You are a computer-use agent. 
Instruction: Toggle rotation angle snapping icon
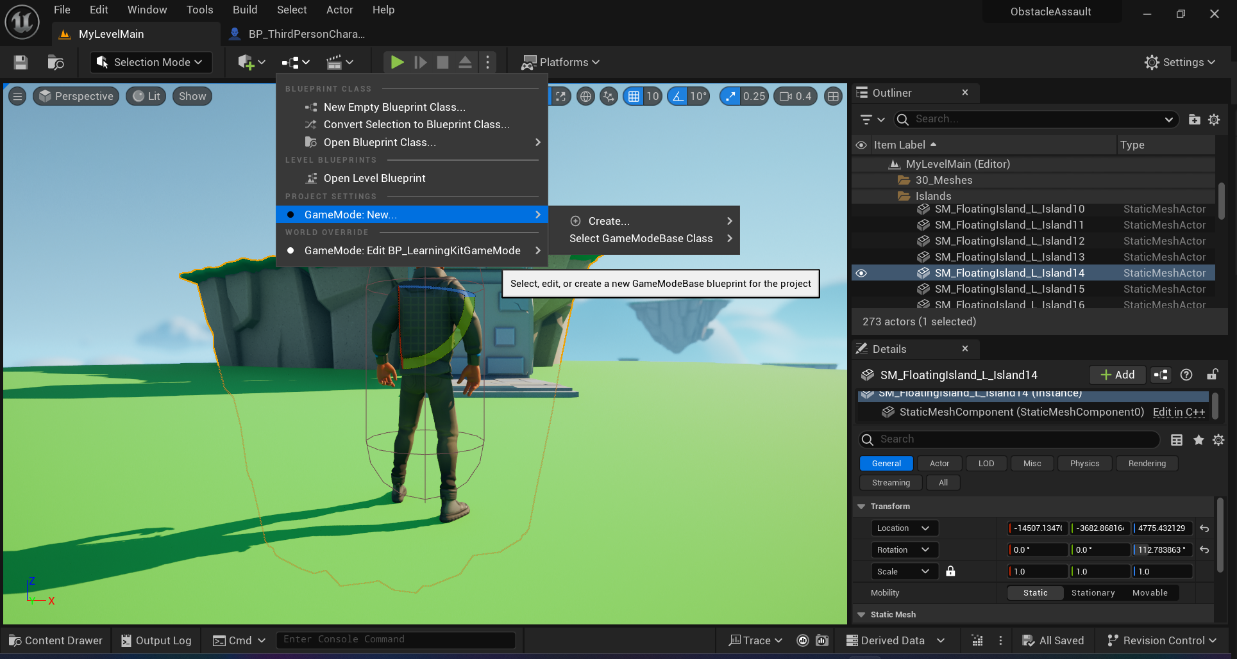pos(678,96)
